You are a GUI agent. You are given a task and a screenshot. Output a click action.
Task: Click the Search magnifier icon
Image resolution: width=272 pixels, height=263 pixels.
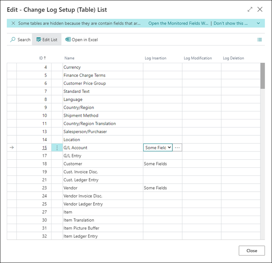(x=13, y=40)
